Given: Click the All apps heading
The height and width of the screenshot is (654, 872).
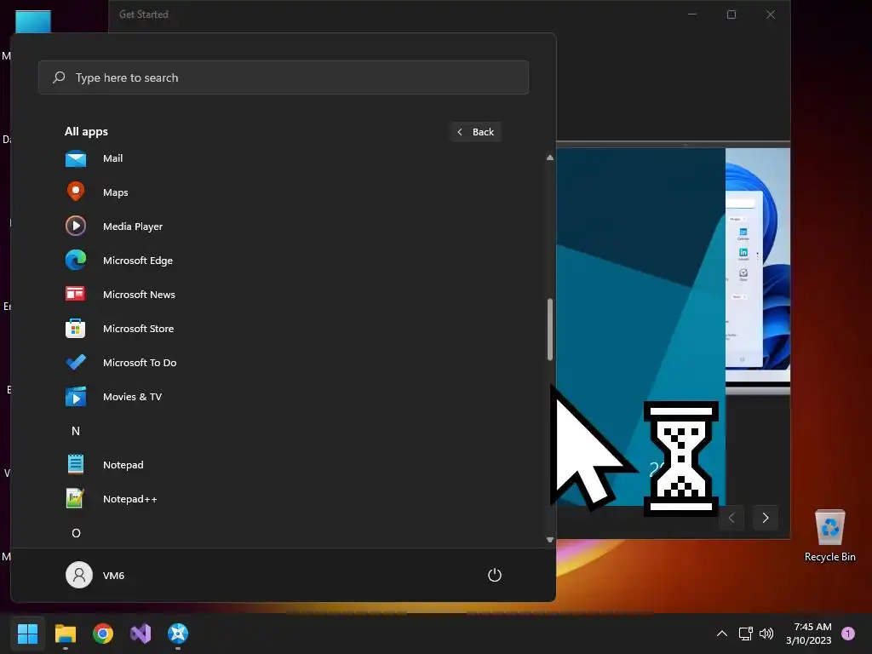Looking at the screenshot, I should (86, 132).
